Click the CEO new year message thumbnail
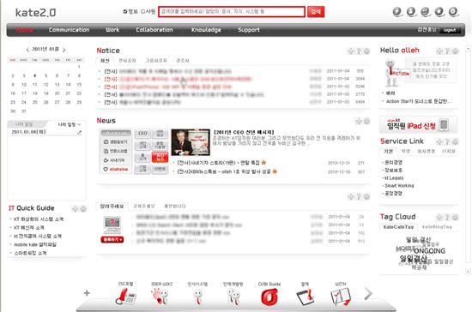This screenshot has height=312, width=472. [x=191, y=142]
